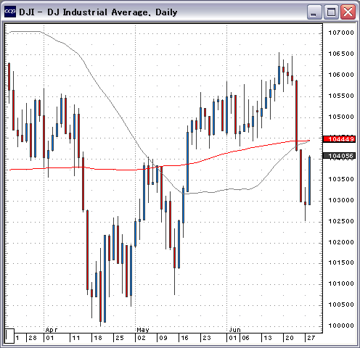Image resolution: width=360 pixels, height=348 pixels.
Task: Click the 106000 price axis label
Action: coord(341,75)
